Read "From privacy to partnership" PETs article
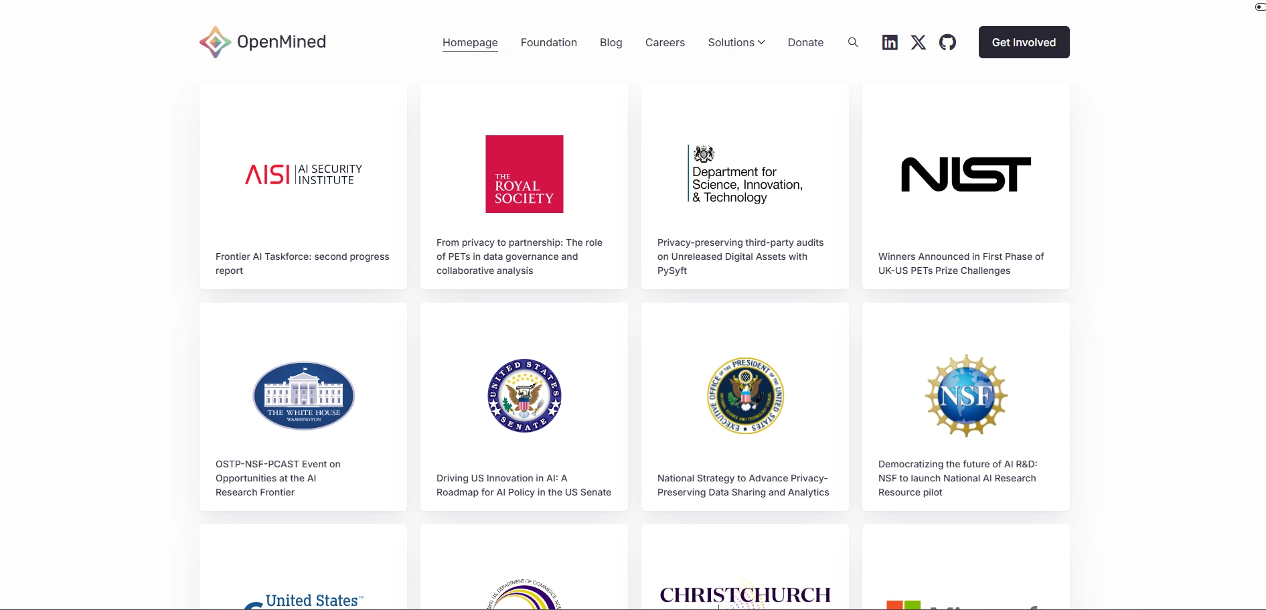 pyautogui.click(x=520, y=256)
